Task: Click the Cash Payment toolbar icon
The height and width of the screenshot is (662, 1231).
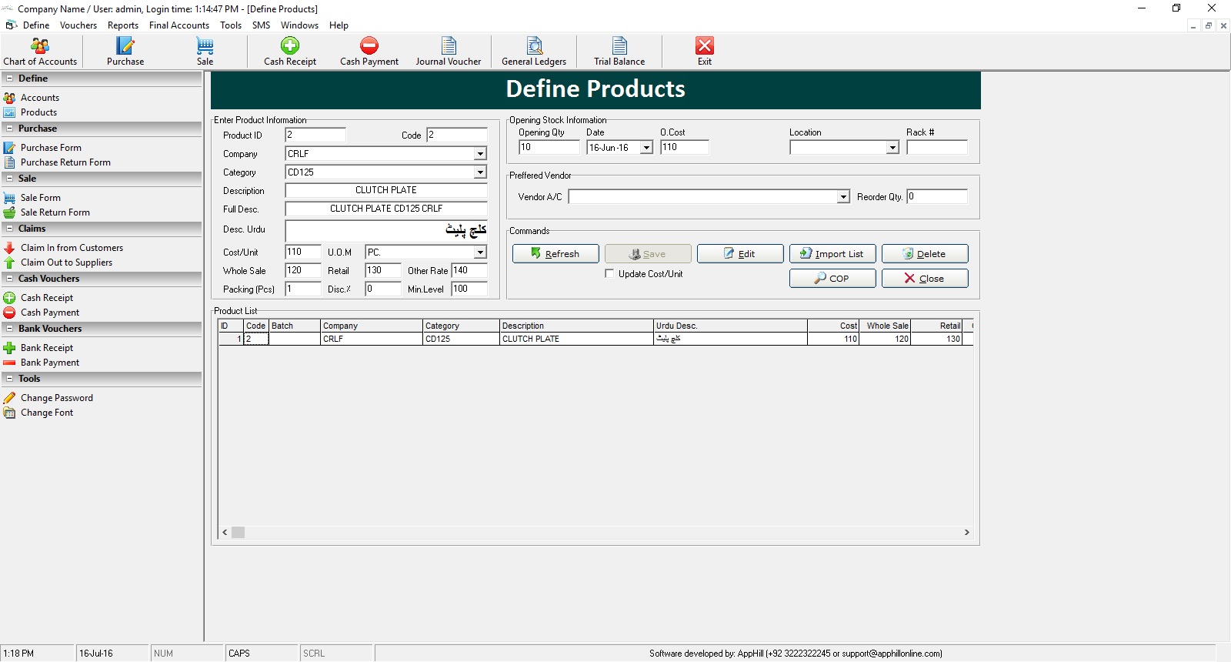Action: 369,52
